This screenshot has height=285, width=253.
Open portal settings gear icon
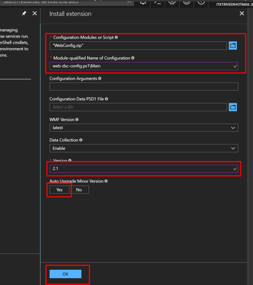pos(172,2)
